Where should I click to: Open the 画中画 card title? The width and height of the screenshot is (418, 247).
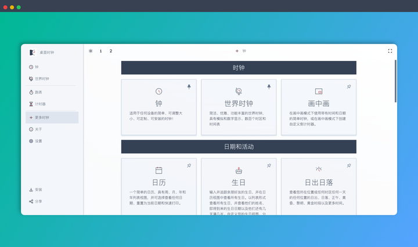[x=319, y=104]
